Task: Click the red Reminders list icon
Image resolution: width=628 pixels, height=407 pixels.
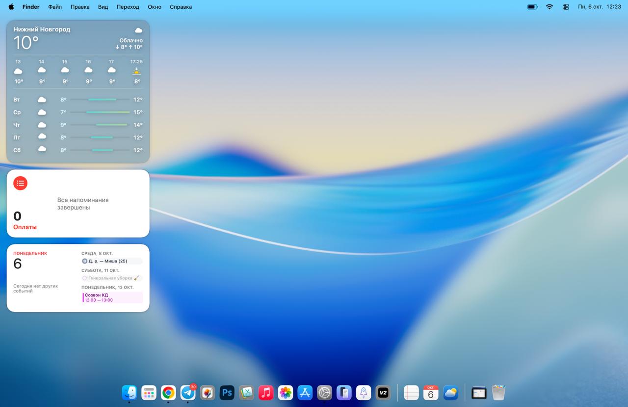Action: coord(20,183)
